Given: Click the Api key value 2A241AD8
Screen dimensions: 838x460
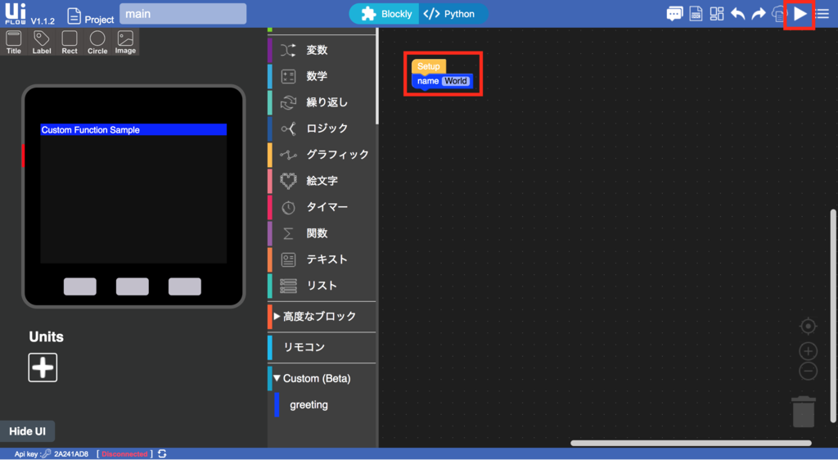Looking at the screenshot, I should pos(71,454).
